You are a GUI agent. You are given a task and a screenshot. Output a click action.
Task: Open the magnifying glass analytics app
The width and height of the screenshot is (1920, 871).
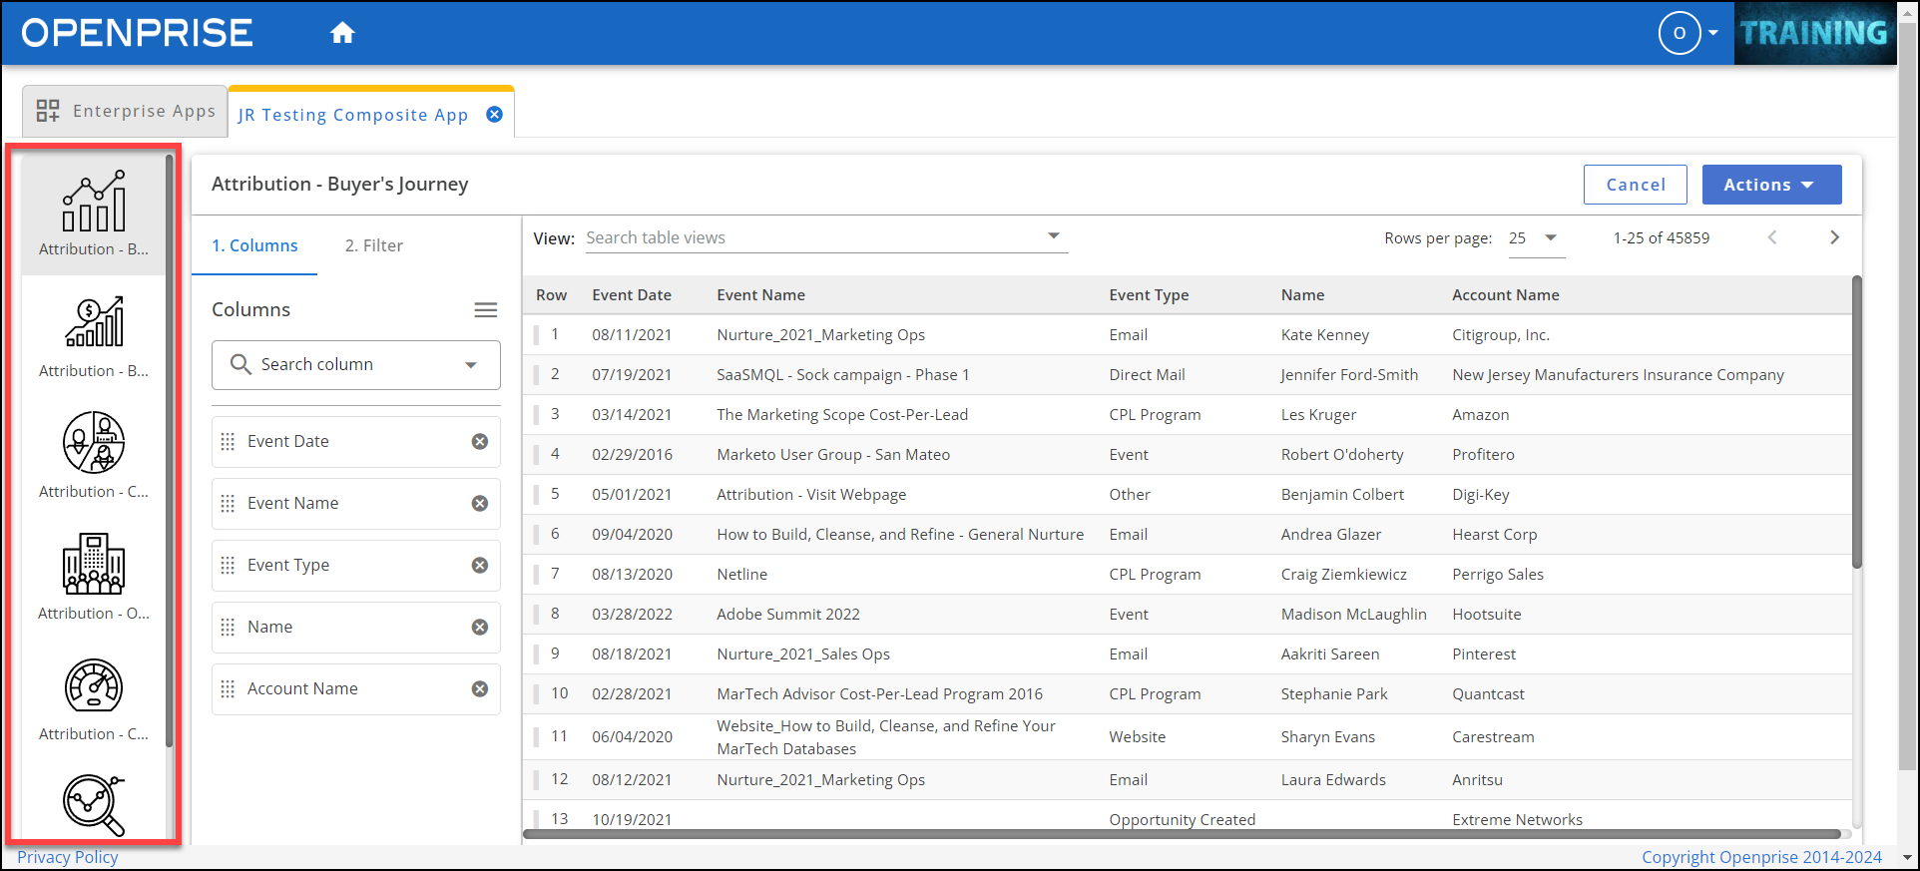(x=94, y=804)
